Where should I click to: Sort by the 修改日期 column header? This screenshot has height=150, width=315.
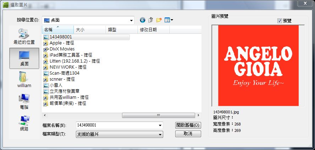click(x=154, y=30)
